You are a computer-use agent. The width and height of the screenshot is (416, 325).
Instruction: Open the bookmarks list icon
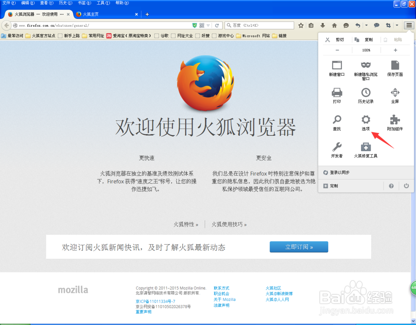pyautogui.click(x=311, y=25)
